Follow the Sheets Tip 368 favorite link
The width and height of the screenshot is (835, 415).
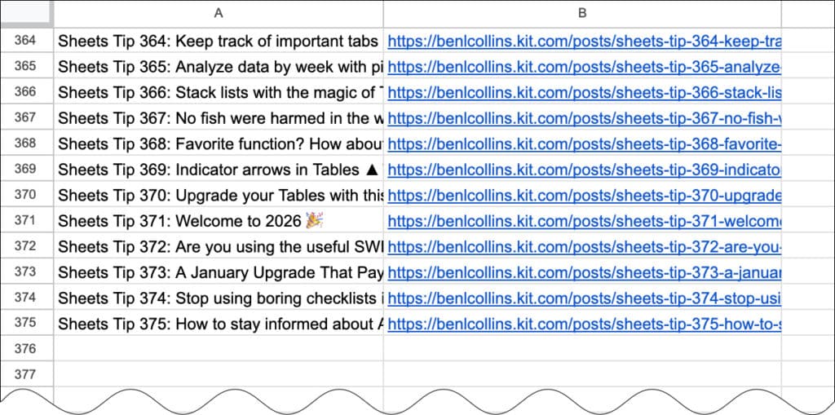point(583,143)
